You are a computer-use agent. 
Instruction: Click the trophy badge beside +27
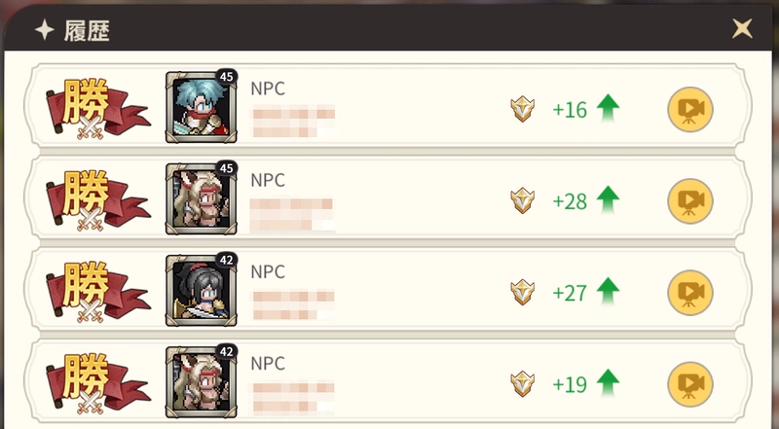(523, 292)
